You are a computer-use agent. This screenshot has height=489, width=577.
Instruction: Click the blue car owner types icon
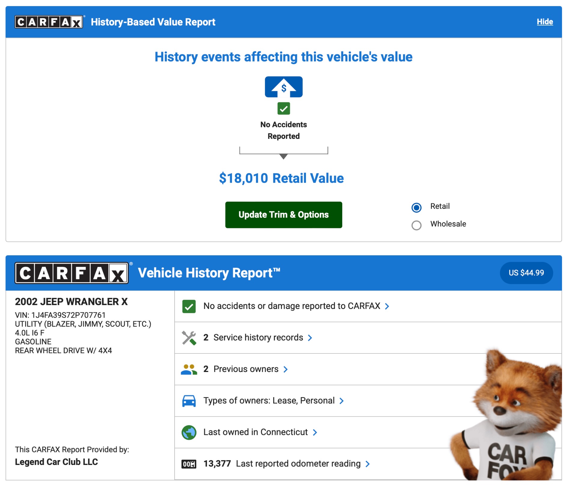pyautogui.click(x=189, y=401)
